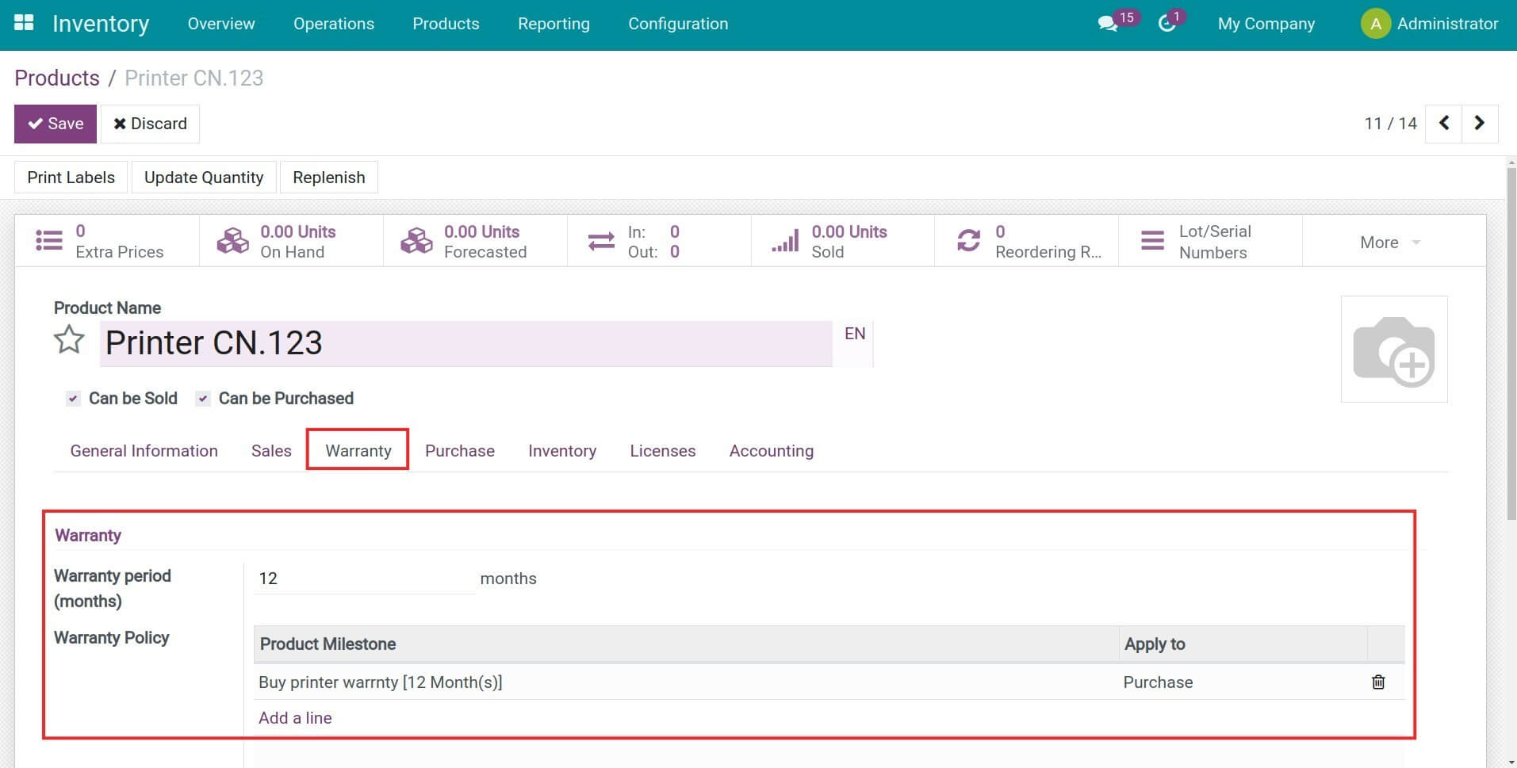Click Add a line link

coord(295,718)
